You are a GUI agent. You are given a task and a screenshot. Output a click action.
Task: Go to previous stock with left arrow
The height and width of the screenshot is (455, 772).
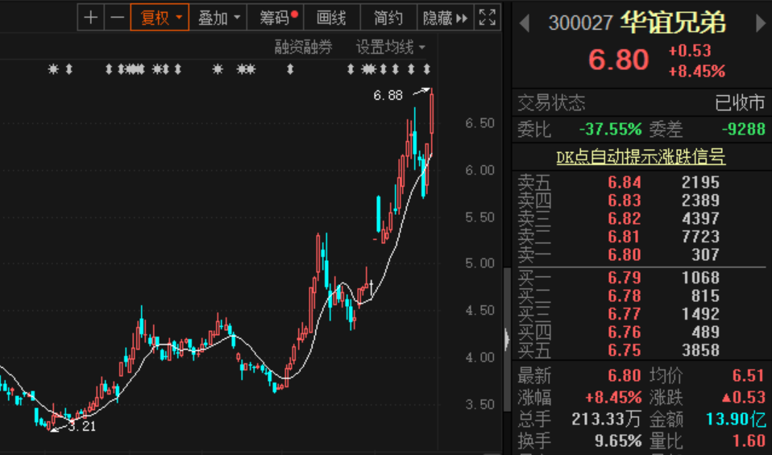pos(525,24)
